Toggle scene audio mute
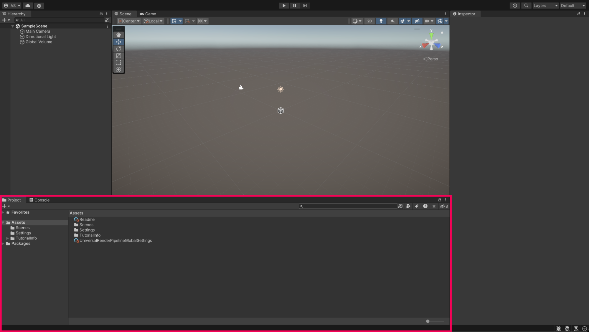 [x=392, y=21]
